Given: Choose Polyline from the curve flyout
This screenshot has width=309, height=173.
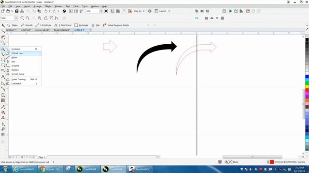Looking at the screenshot, I should (24, 70).
